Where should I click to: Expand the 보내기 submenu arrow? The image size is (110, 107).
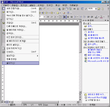(37, 56)
